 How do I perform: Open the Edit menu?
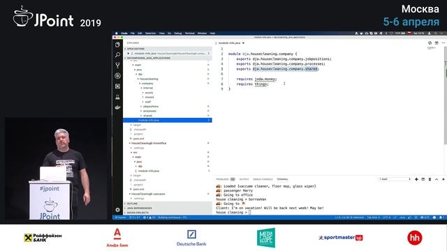pyautogui.click(x=140, y=33)
